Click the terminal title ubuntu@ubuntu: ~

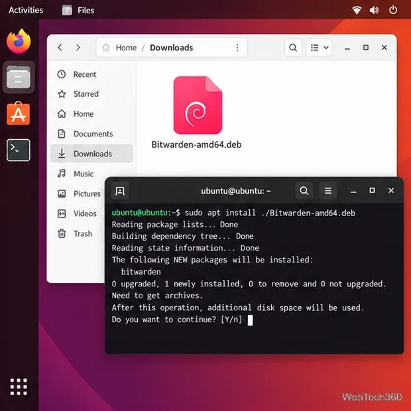(236, 191)
